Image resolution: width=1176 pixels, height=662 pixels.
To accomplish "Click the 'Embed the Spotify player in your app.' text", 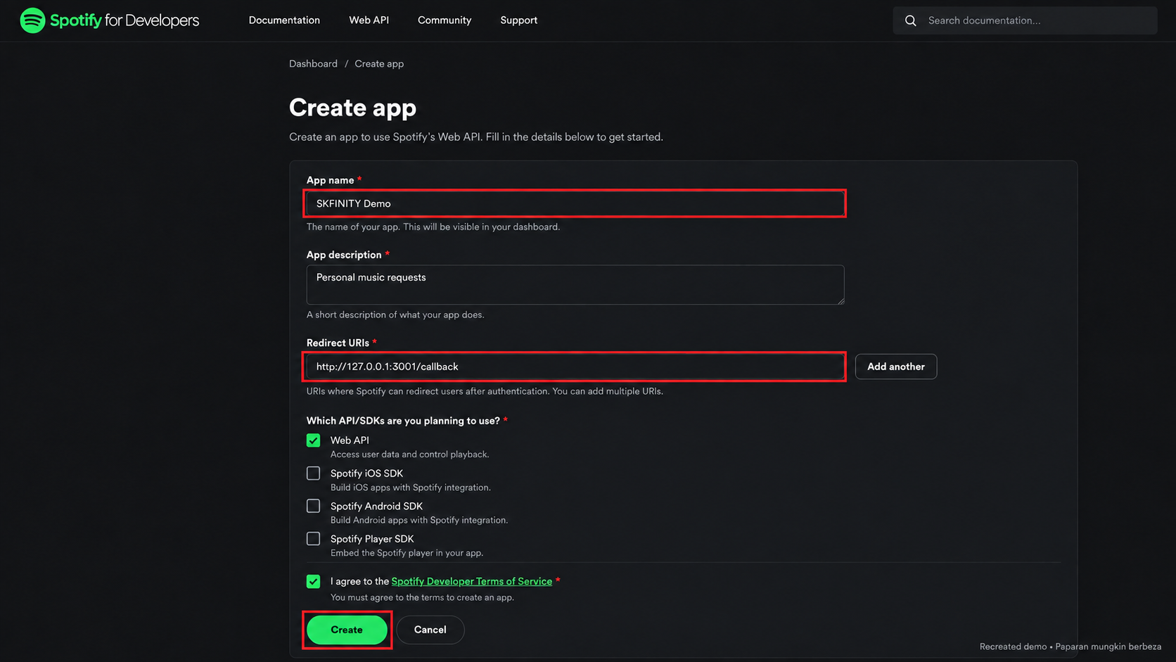I will click(x=407, y=553).
